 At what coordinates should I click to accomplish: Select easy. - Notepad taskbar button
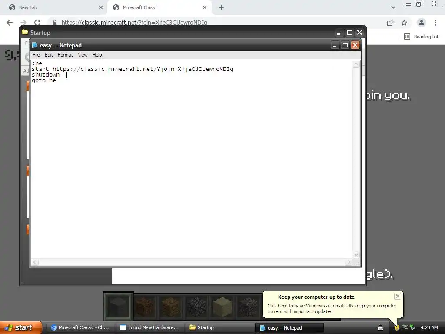[x=289, y=328]
